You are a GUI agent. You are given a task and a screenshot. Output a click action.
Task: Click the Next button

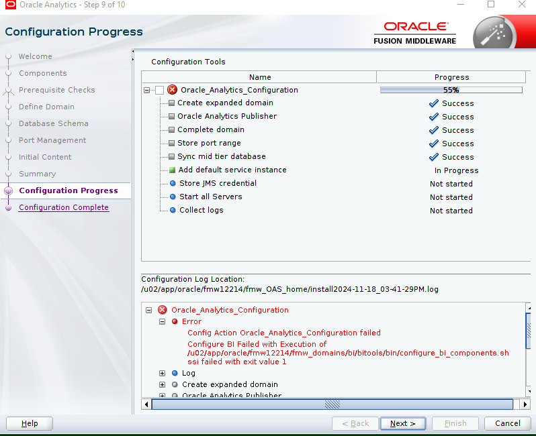(x=403, y=423)
